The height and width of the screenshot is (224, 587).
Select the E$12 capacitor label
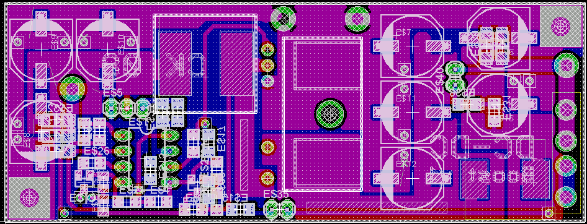point(406,164)
